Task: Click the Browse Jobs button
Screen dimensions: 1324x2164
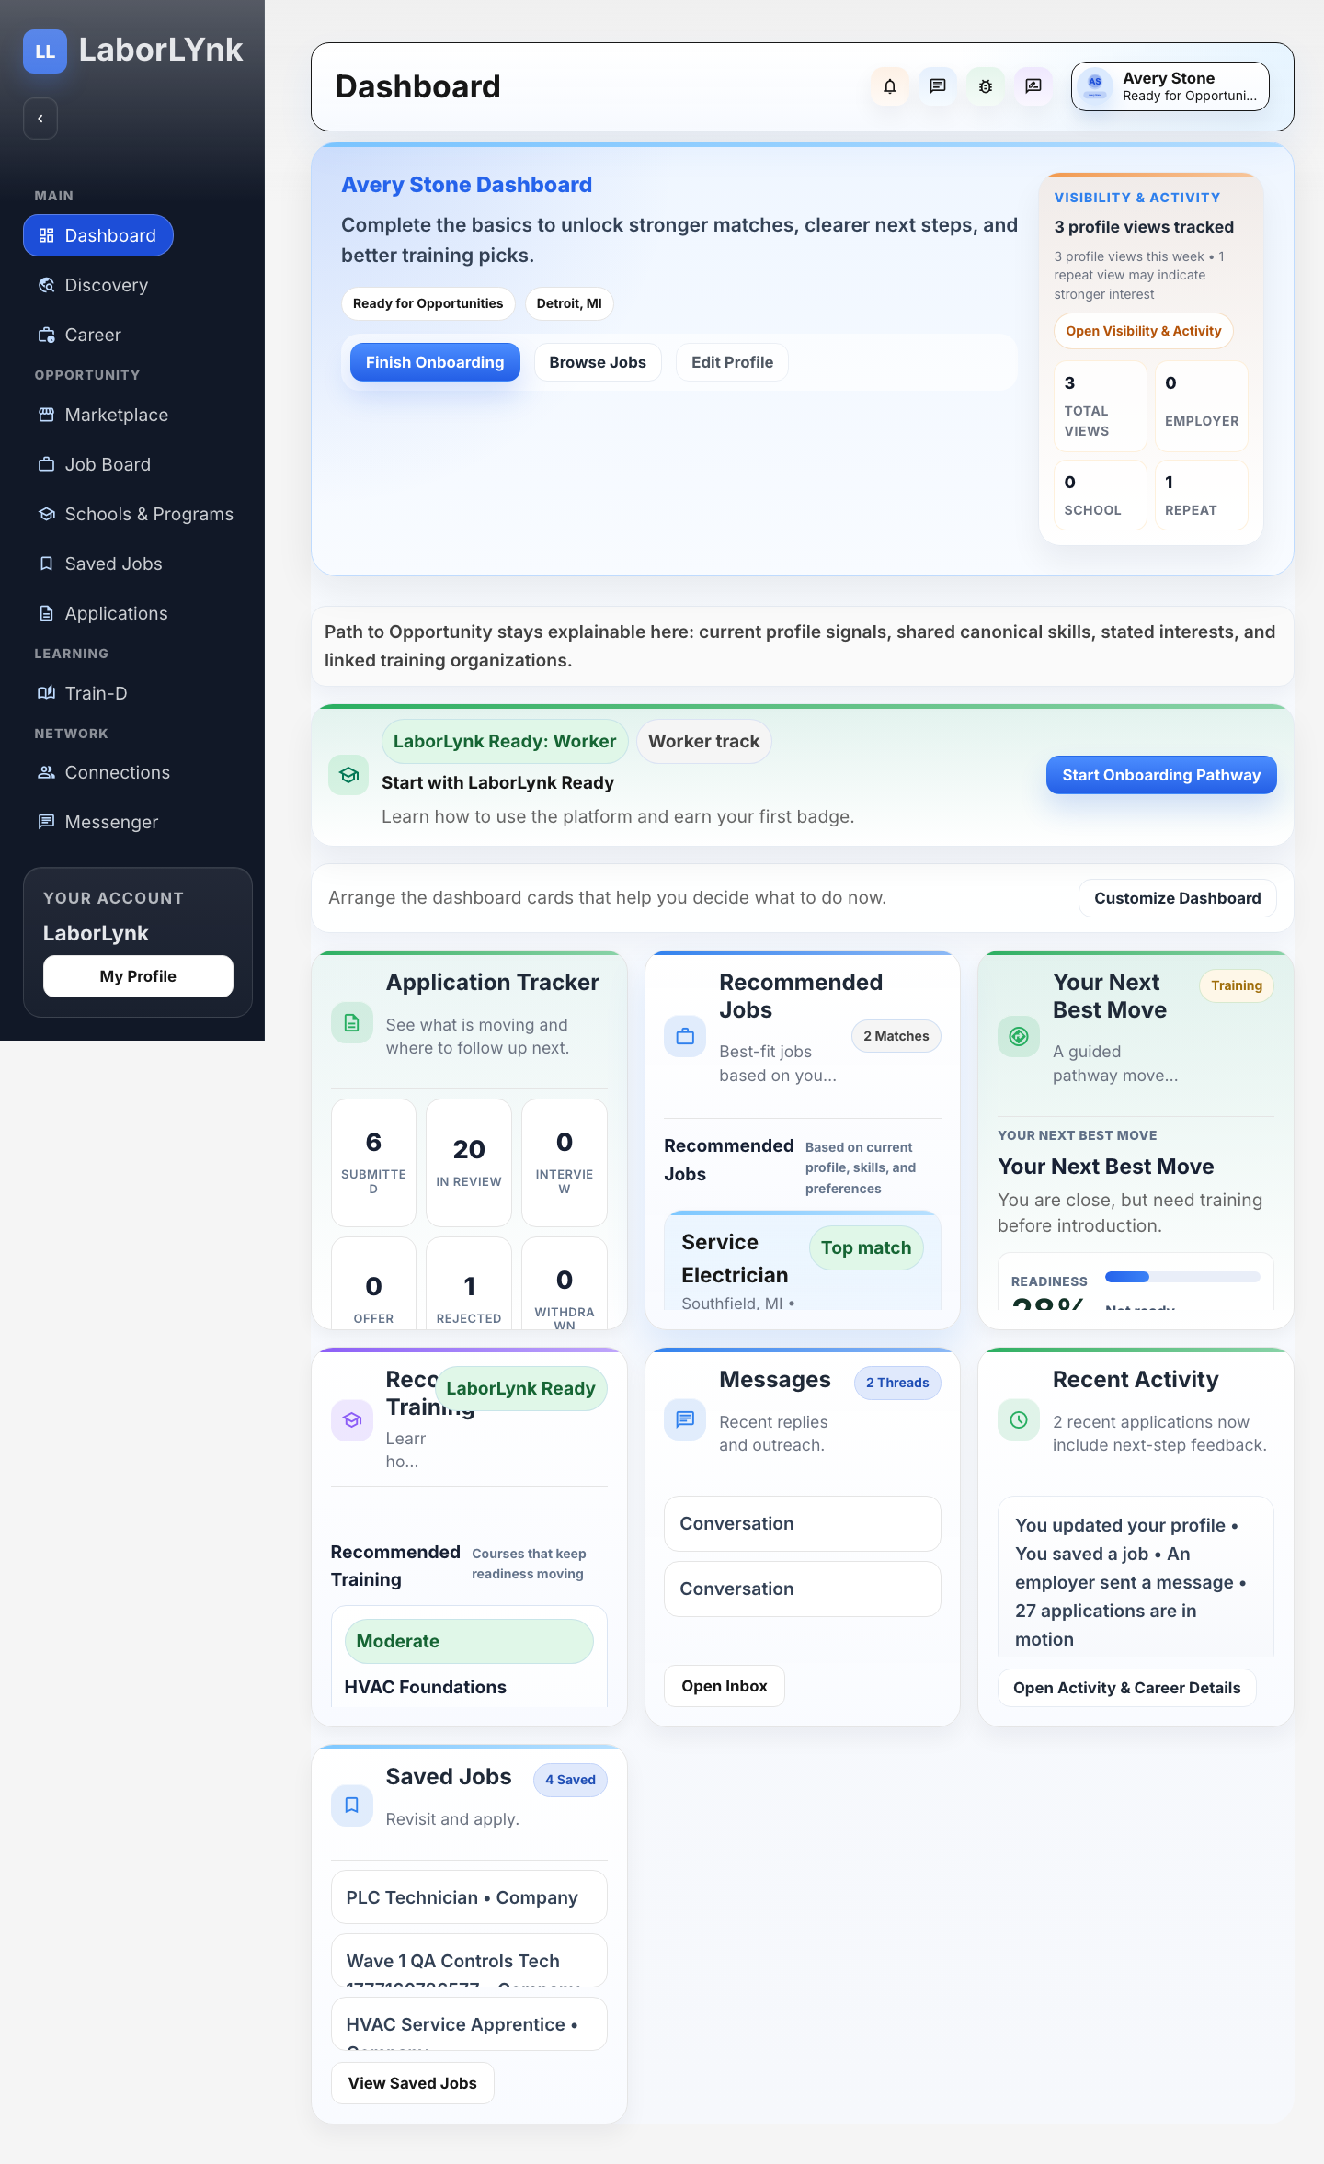Action: coord(598,362)
